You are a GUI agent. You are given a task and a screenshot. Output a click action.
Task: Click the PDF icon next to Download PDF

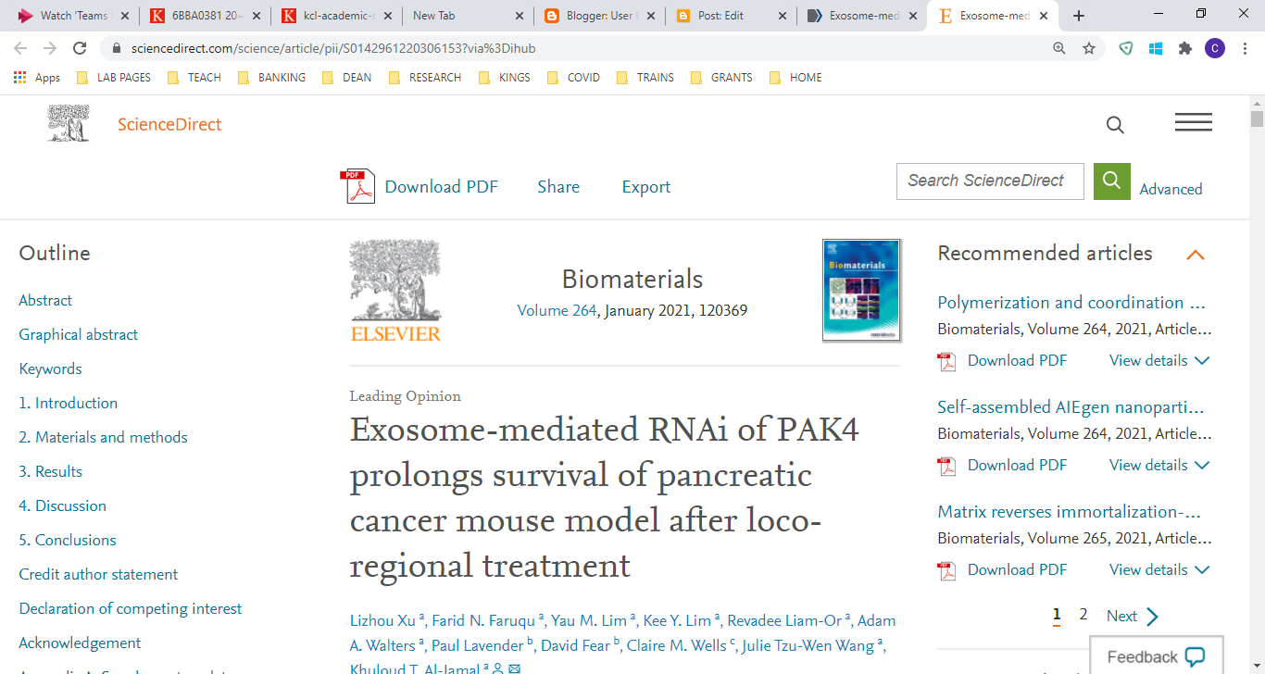tap(357, 186)
